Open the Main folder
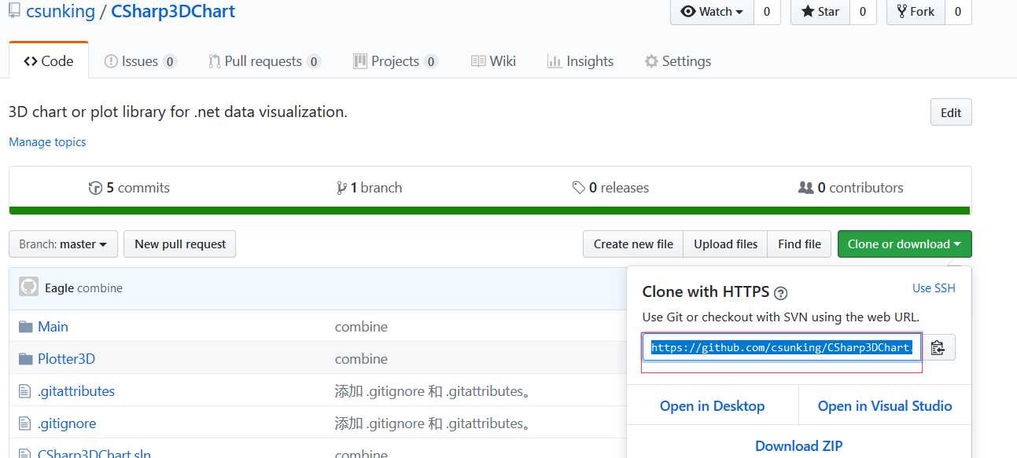The width and height of the screenshot is (1017, 458). tap(53, 327)
